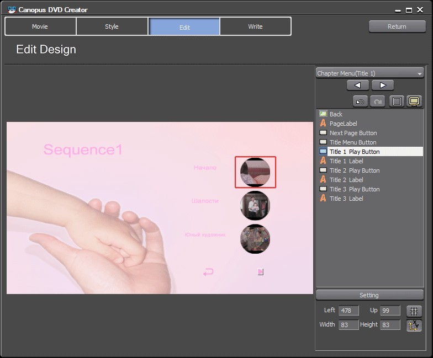
Task: Click the Return button
Action: pyautogui.click(x=397, y=26)
